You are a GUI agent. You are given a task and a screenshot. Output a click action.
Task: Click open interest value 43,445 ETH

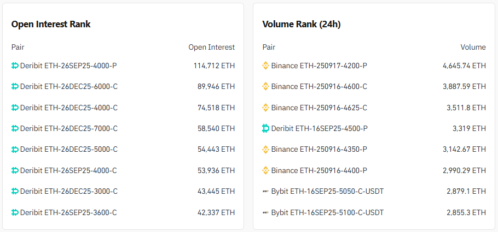(x=216, y=191)
